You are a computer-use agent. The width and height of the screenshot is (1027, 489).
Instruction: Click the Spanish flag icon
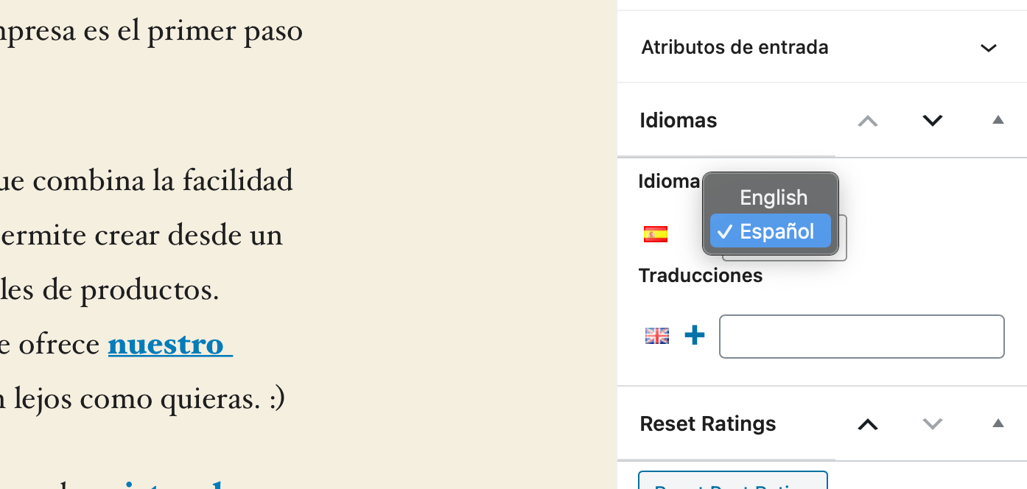coord(656,234)
